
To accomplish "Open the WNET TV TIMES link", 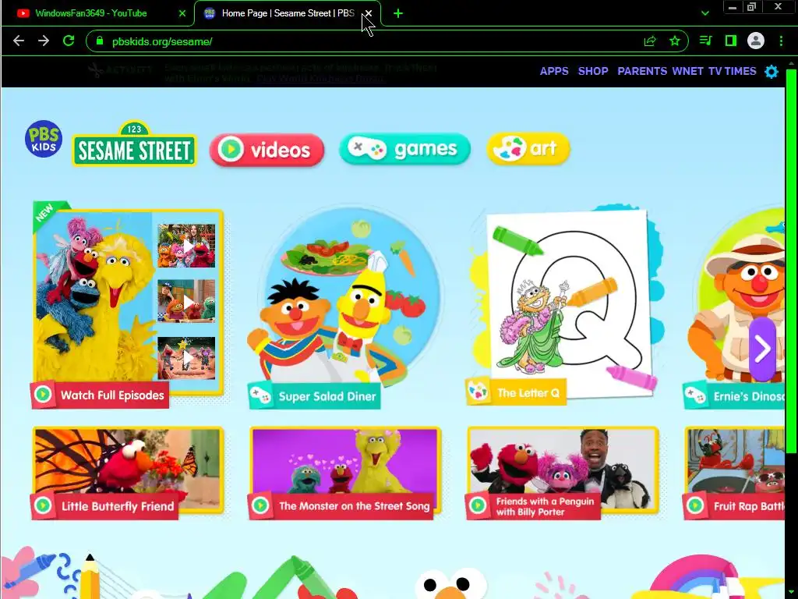I will 714,71.
